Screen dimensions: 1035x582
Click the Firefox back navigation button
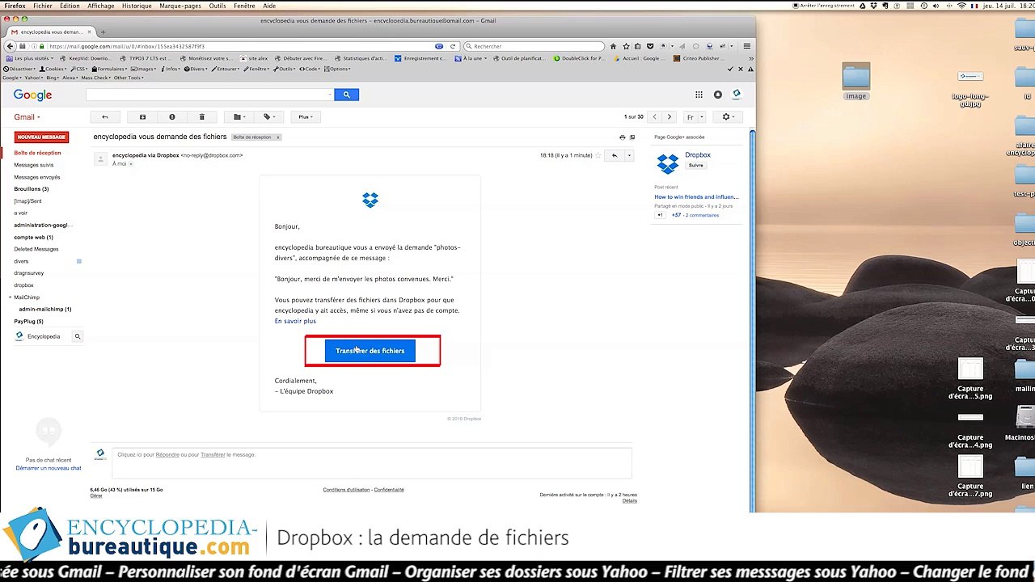(10, 46)
